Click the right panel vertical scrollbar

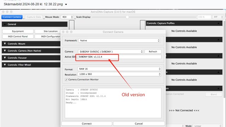coord(224,59)
